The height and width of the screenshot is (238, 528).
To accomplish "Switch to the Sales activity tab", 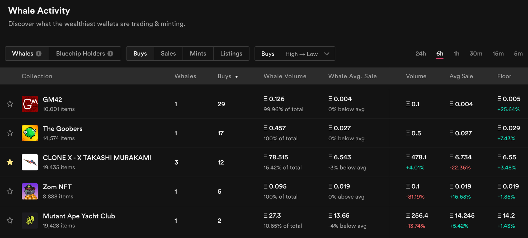I will pos(168,54).
